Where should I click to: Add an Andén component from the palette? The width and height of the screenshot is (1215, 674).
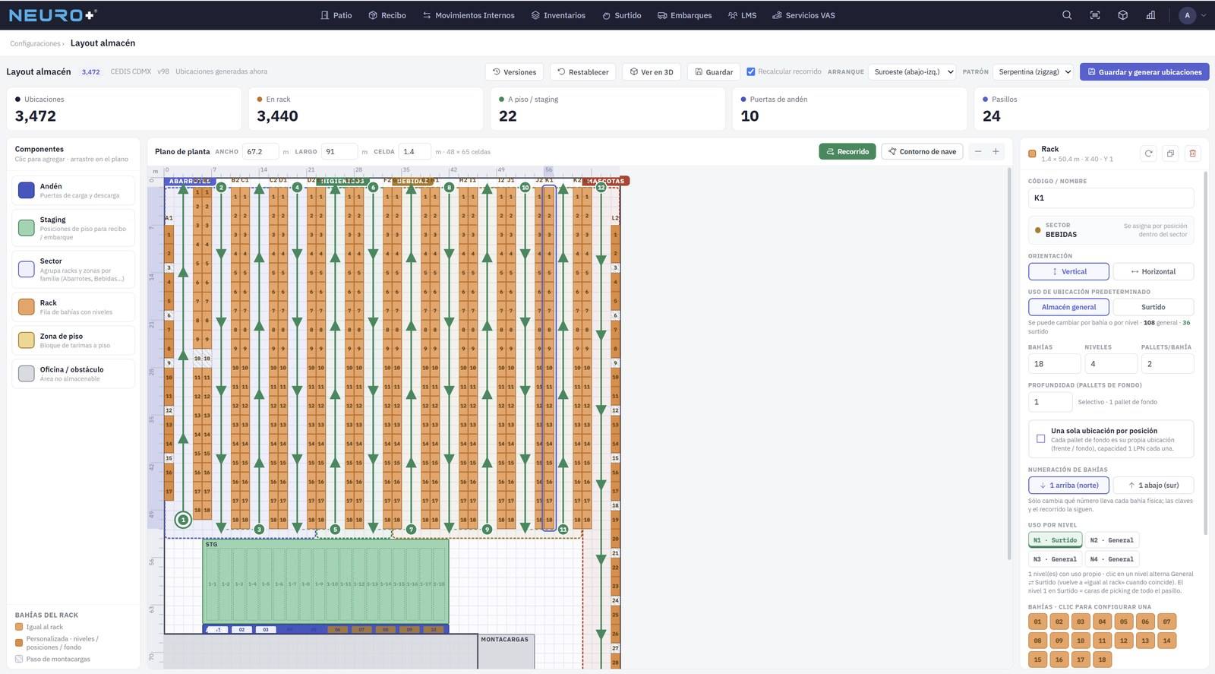(x=74, y=190)
